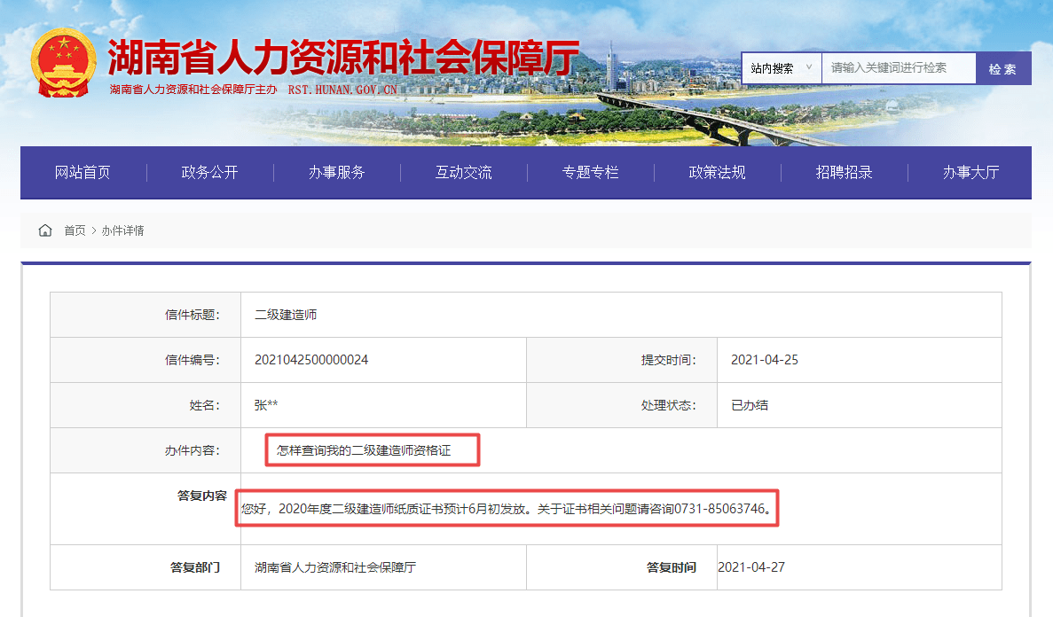Expand the search type selector chevron
This screenshot has width=1053, height=617.
[811, 67]
